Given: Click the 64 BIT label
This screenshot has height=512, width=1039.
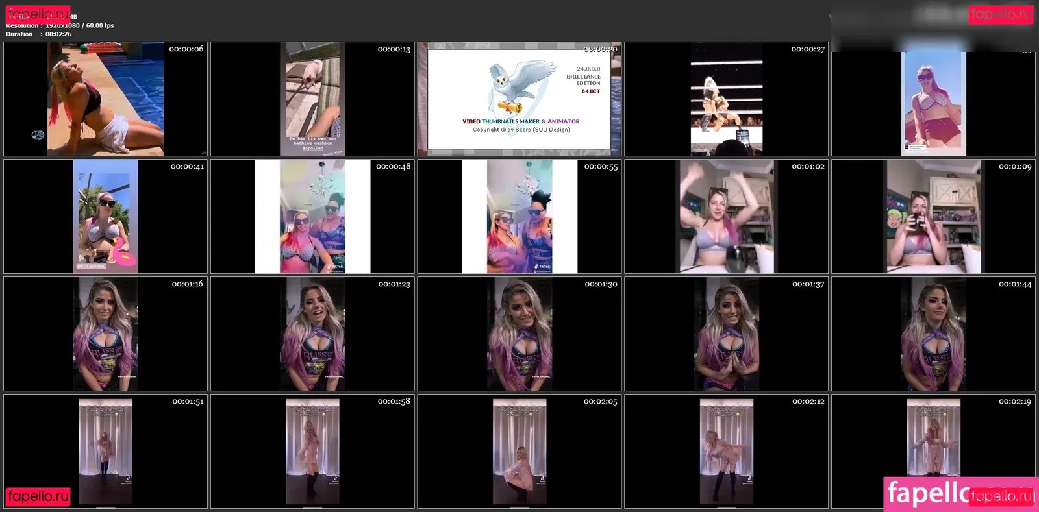Looking at the screenshot, I should tap(591, 91).
